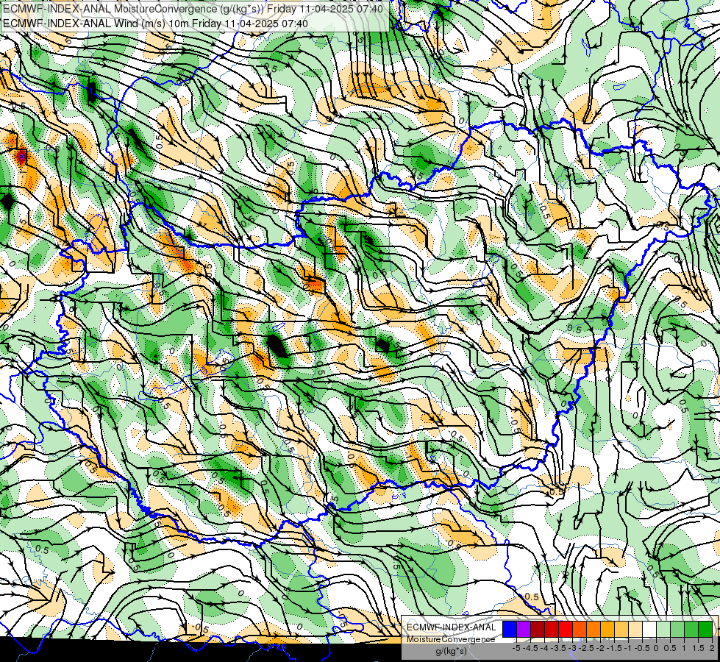Click the Wind (m/s) 10m title line
Image resolution: width=720 pixels, height=662 pixels.
(x=155, y=23)
